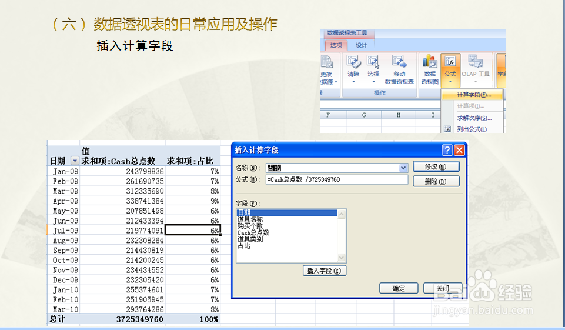Click cell value 293764286

click(145, 309)
